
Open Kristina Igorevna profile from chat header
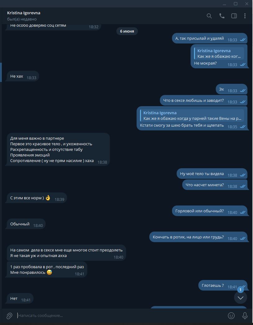point(24,13)
